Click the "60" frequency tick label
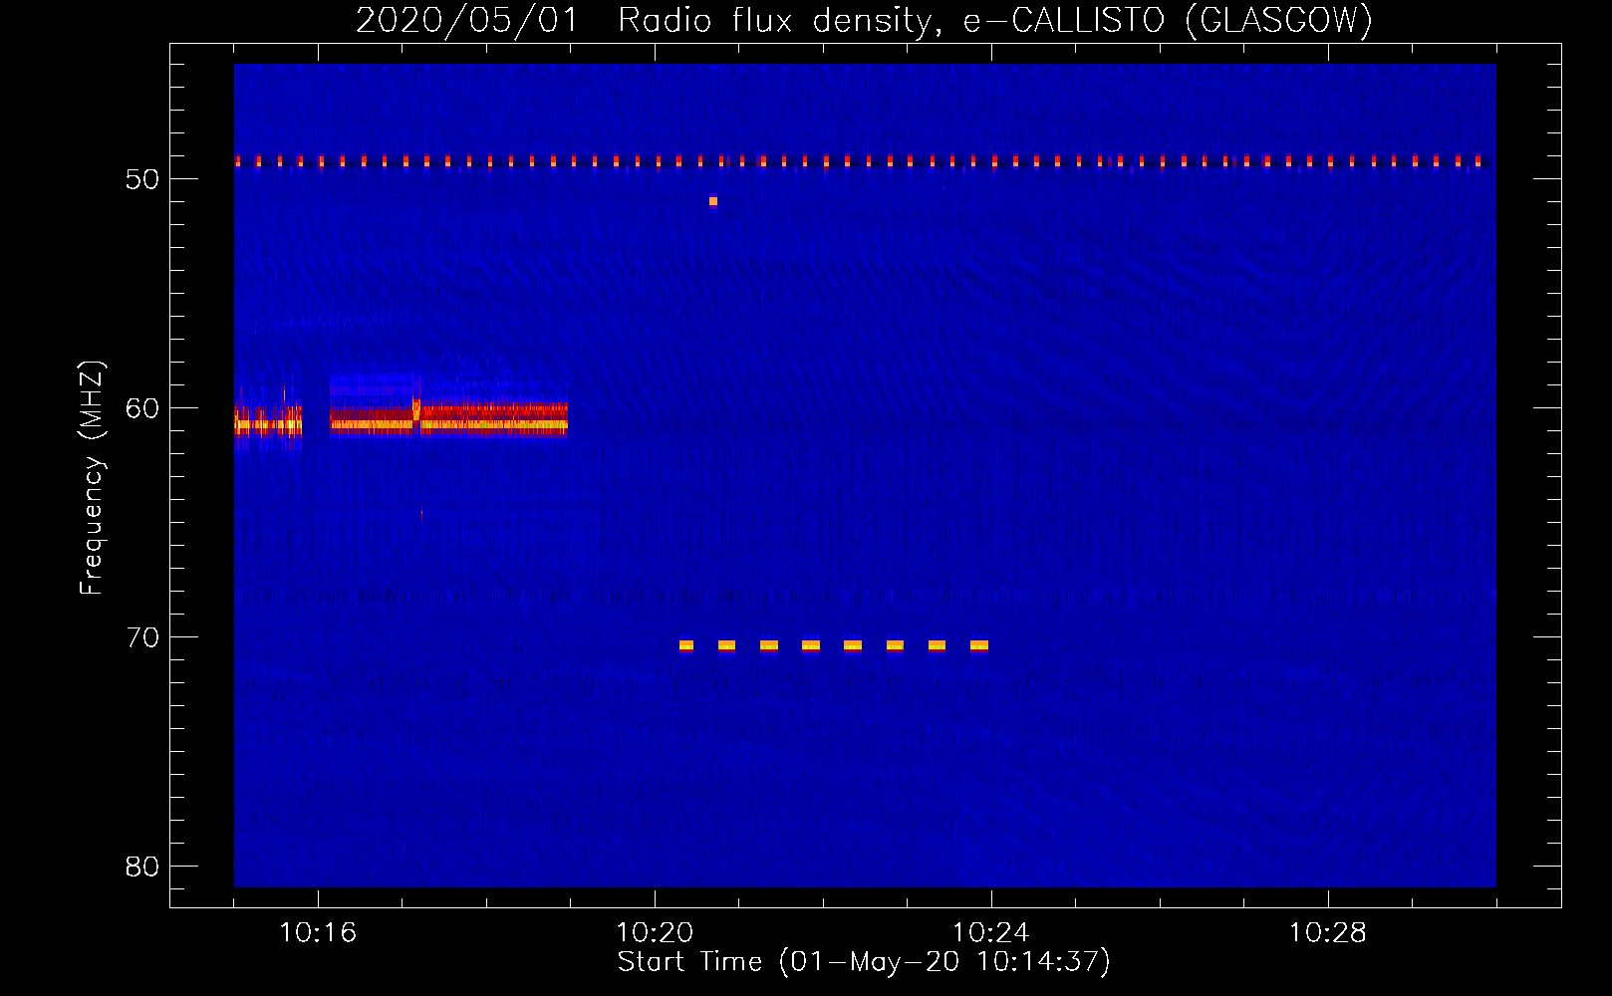The image size is (1612, 996). tap(142, 408)
